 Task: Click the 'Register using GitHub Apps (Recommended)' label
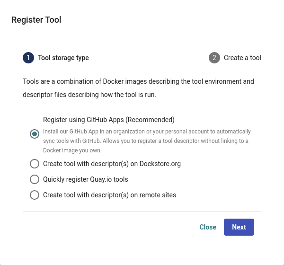[109, 119]
